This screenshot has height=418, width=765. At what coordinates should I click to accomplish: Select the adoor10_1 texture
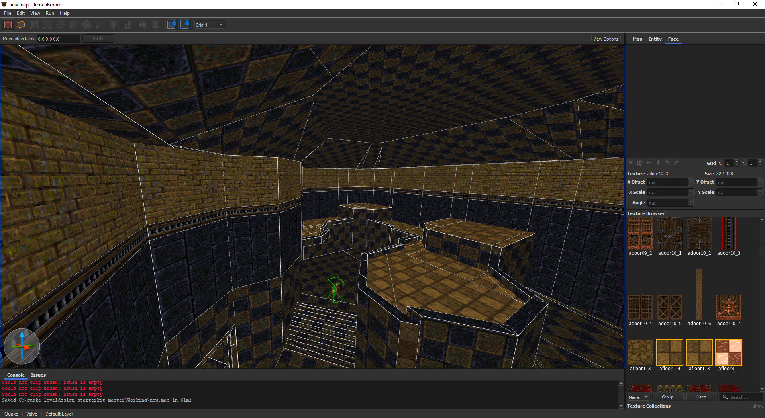point(670,234)
